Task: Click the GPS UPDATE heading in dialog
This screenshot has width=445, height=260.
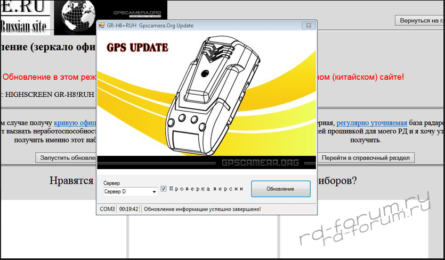Action: (x=137, y=47)
